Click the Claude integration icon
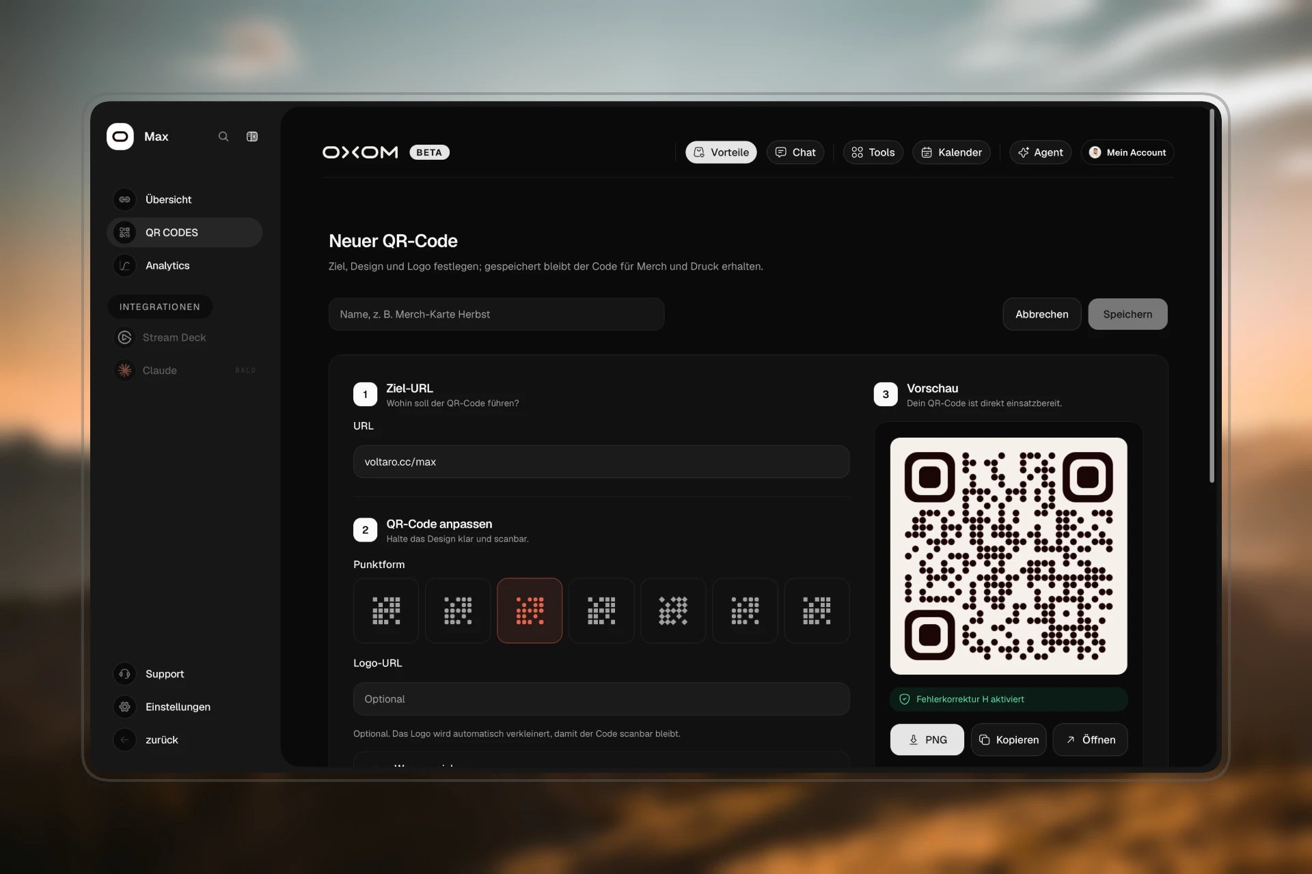This screenshot has width=1312, height=874. tap(124, 370)
